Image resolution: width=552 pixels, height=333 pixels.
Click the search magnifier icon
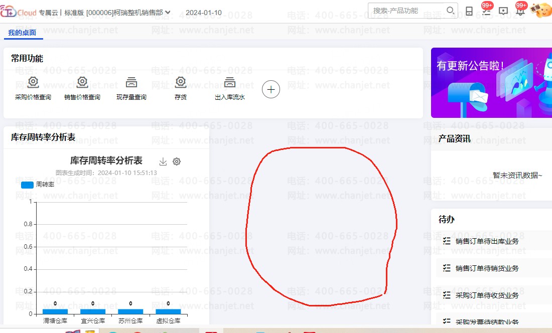450,11
